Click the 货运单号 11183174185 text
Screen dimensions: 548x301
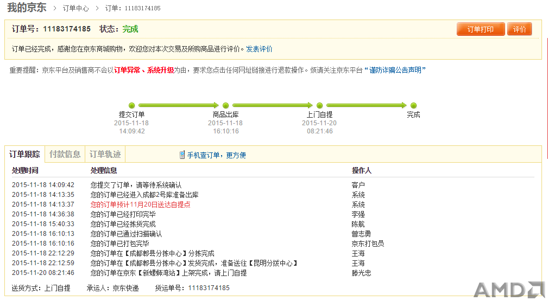coord(192,288)
